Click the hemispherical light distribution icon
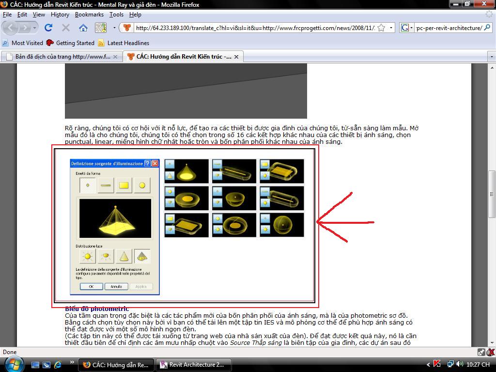Screen dimensions: 496x372 (106, 256)
